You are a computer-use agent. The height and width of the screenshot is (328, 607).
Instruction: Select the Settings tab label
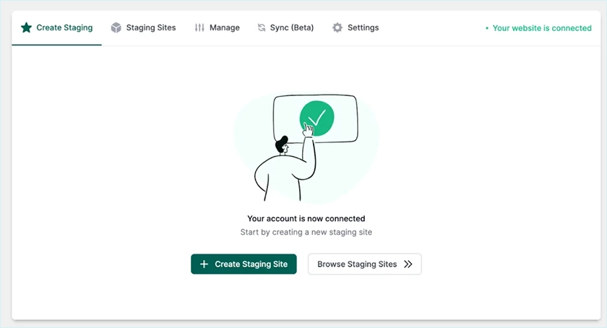(363, 28)
